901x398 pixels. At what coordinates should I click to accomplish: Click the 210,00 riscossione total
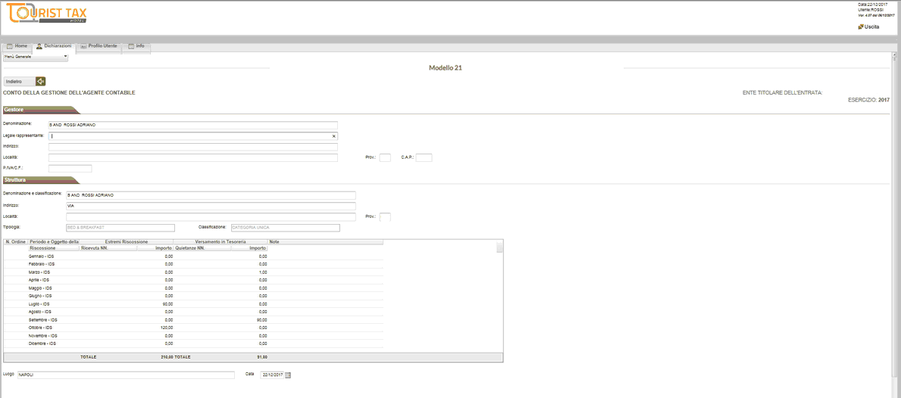[x=166, y=356]
